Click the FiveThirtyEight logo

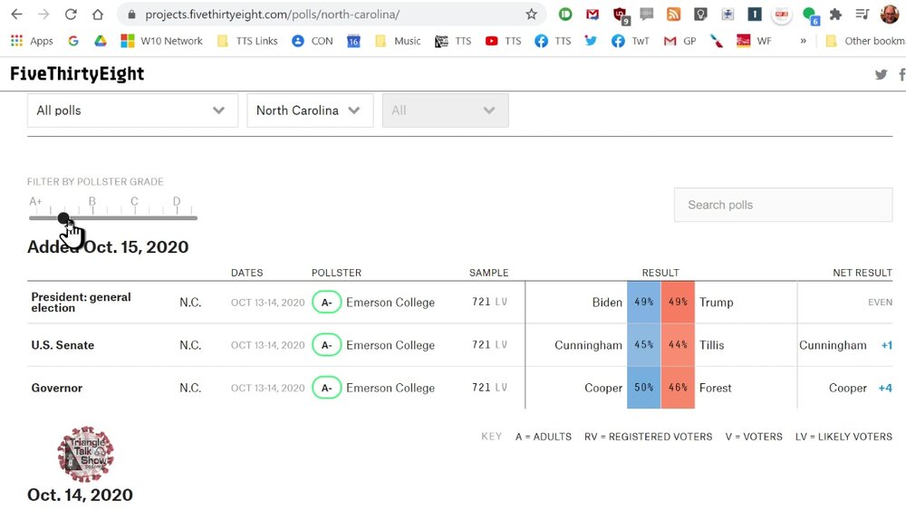tap(77, 74)
